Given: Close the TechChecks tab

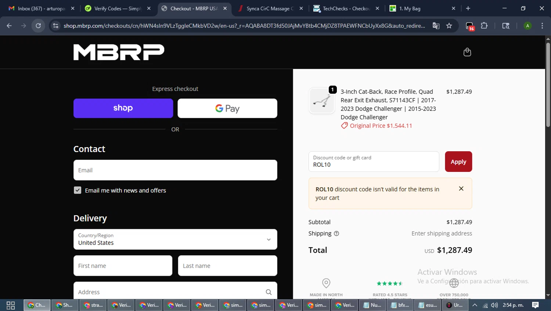Looking at the screenshot, I should 377,8.
